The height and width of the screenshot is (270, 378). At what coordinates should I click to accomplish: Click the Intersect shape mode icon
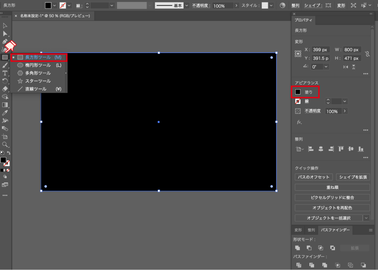(321, 248)
